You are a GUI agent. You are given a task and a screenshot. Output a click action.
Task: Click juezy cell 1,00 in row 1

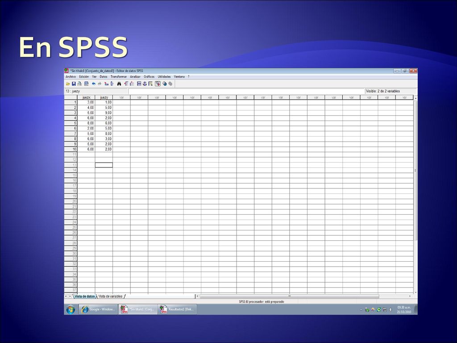pyautogui.click(x=104, y=102)
